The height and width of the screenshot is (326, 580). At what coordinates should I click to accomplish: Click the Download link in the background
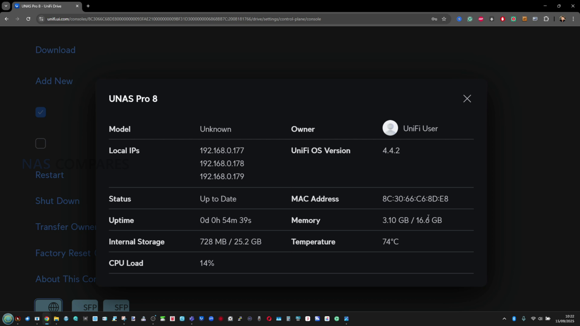coord(55,50)
